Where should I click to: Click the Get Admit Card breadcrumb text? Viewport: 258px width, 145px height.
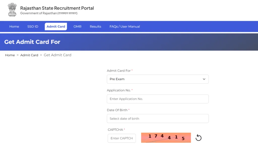(x=57, y=55)
